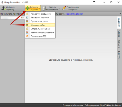Click picture icon beside Разместить картинки
The height and width of the screenshot is (107, 122).
(27, 18)
